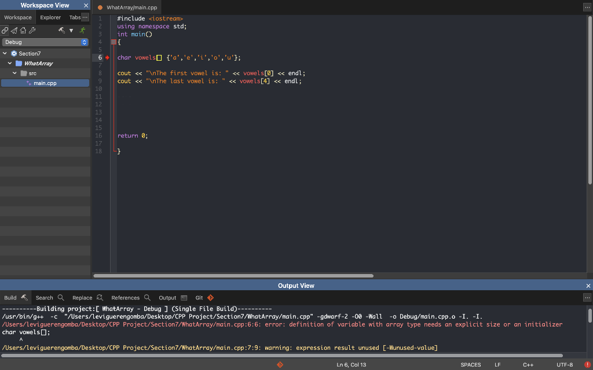This screenshot has height=370, width=593.
Task: Switch to the Workspace tab
Action: coord(18,17)
